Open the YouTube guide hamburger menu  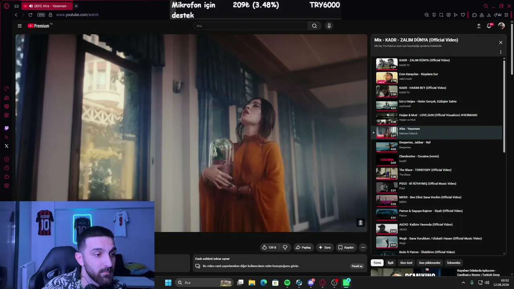[19, 26]
